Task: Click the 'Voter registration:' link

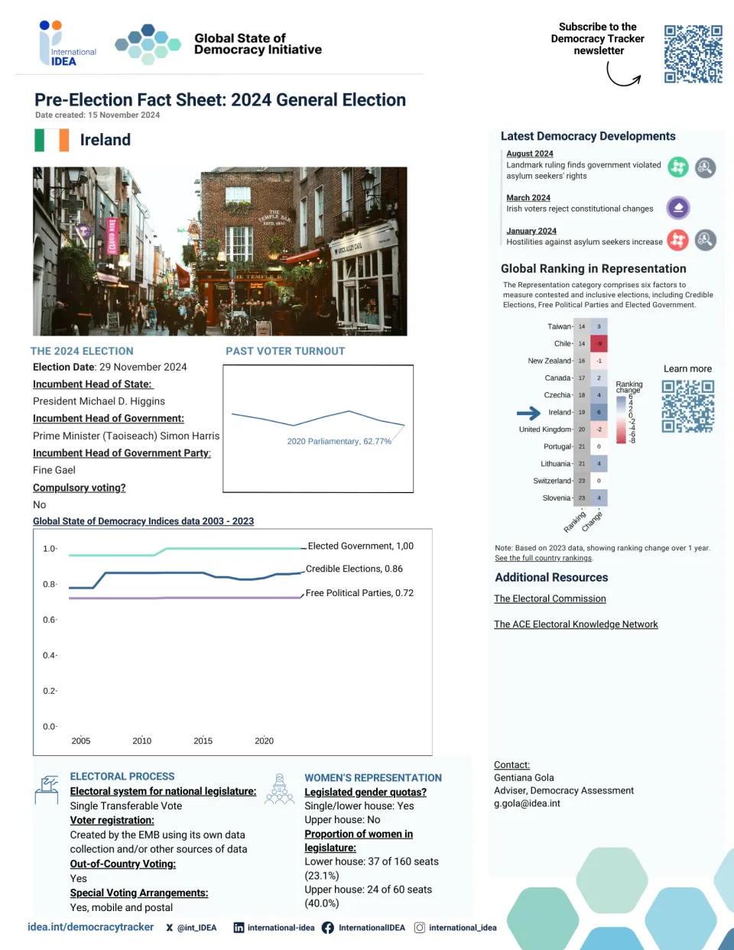Action: (112, 821)
